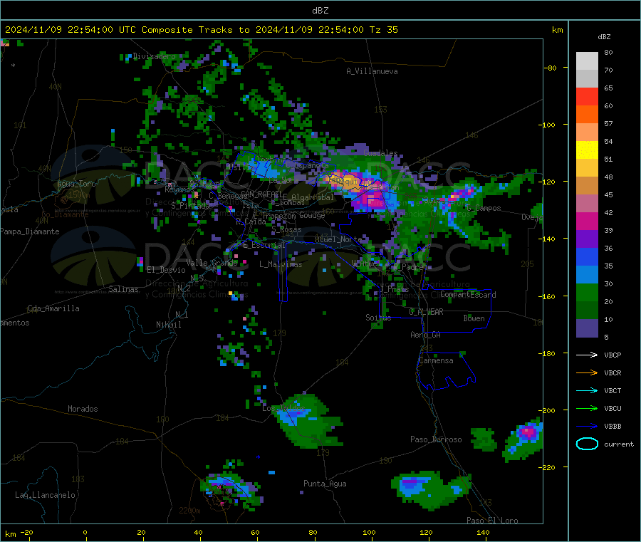Click the 'dBZ' title at top

click(x=320, y=11)
